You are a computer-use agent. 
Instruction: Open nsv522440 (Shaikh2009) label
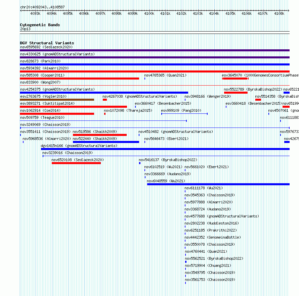95,139
